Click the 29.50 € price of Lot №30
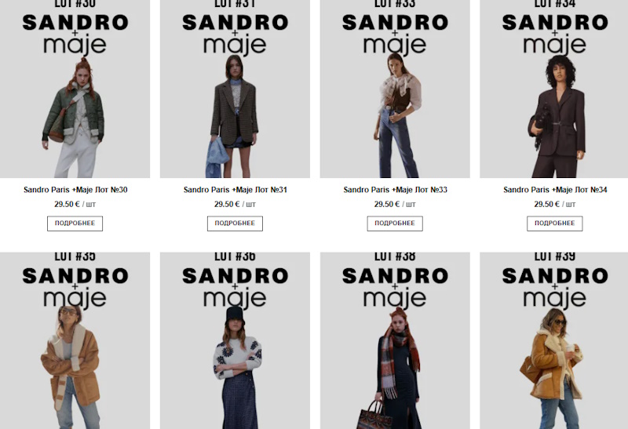Screen dimensions: 628x429 pyautogui.click(x=67, y=204)
